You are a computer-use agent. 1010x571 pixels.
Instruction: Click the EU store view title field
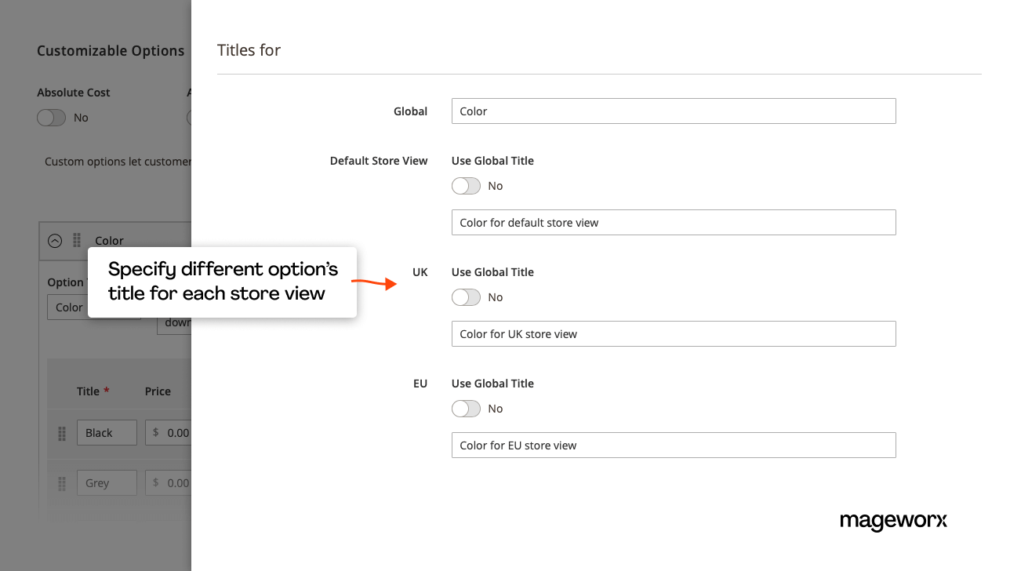click(673, 445)
